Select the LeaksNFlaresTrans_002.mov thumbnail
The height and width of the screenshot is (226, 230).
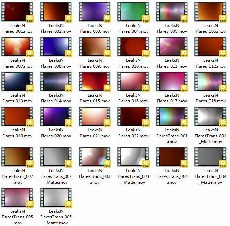click(17, 157)
